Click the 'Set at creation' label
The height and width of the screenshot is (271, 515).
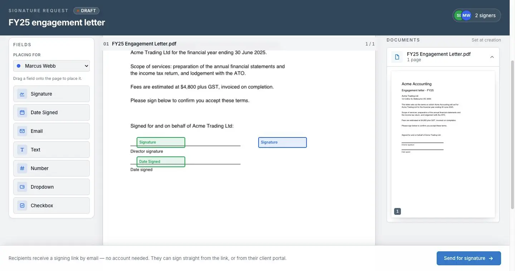[486, 40]
